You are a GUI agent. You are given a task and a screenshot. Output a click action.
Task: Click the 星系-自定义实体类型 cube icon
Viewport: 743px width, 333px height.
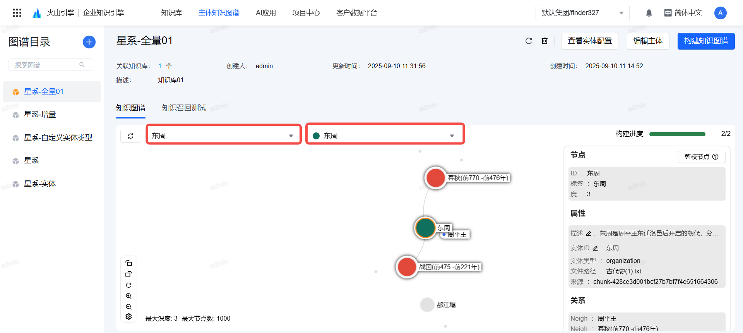point(15,138)
